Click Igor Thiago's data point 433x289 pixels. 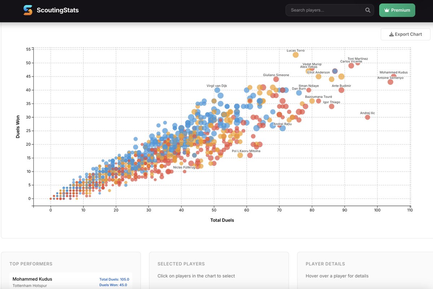(332, 106)
